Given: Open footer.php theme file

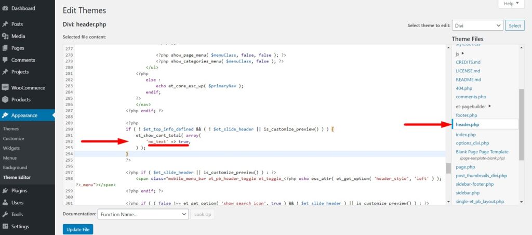Looking at the screenshot, I should [x=467, y=115].
